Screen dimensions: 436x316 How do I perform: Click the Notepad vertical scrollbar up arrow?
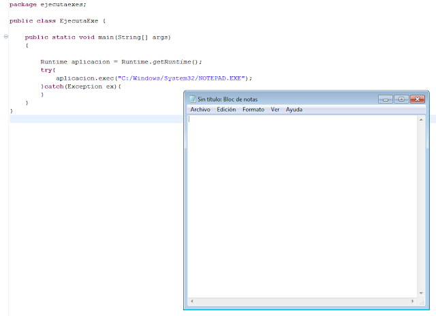coord(421,120)
